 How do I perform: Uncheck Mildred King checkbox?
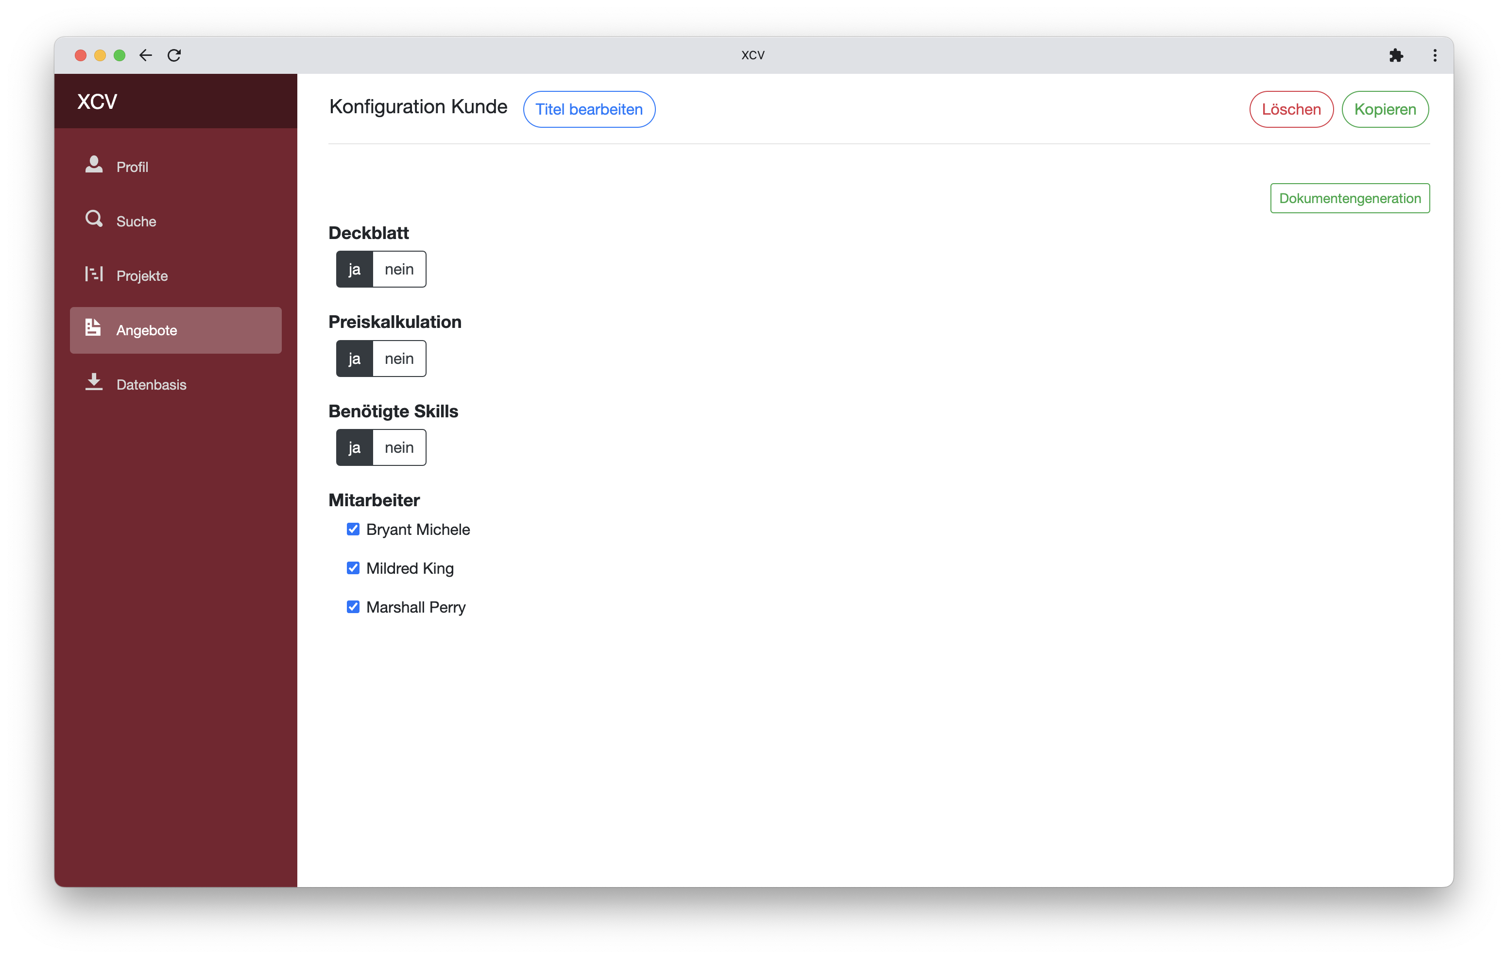353,568
